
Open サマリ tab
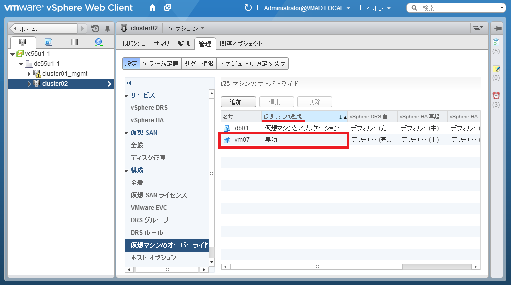coord(161,43)
